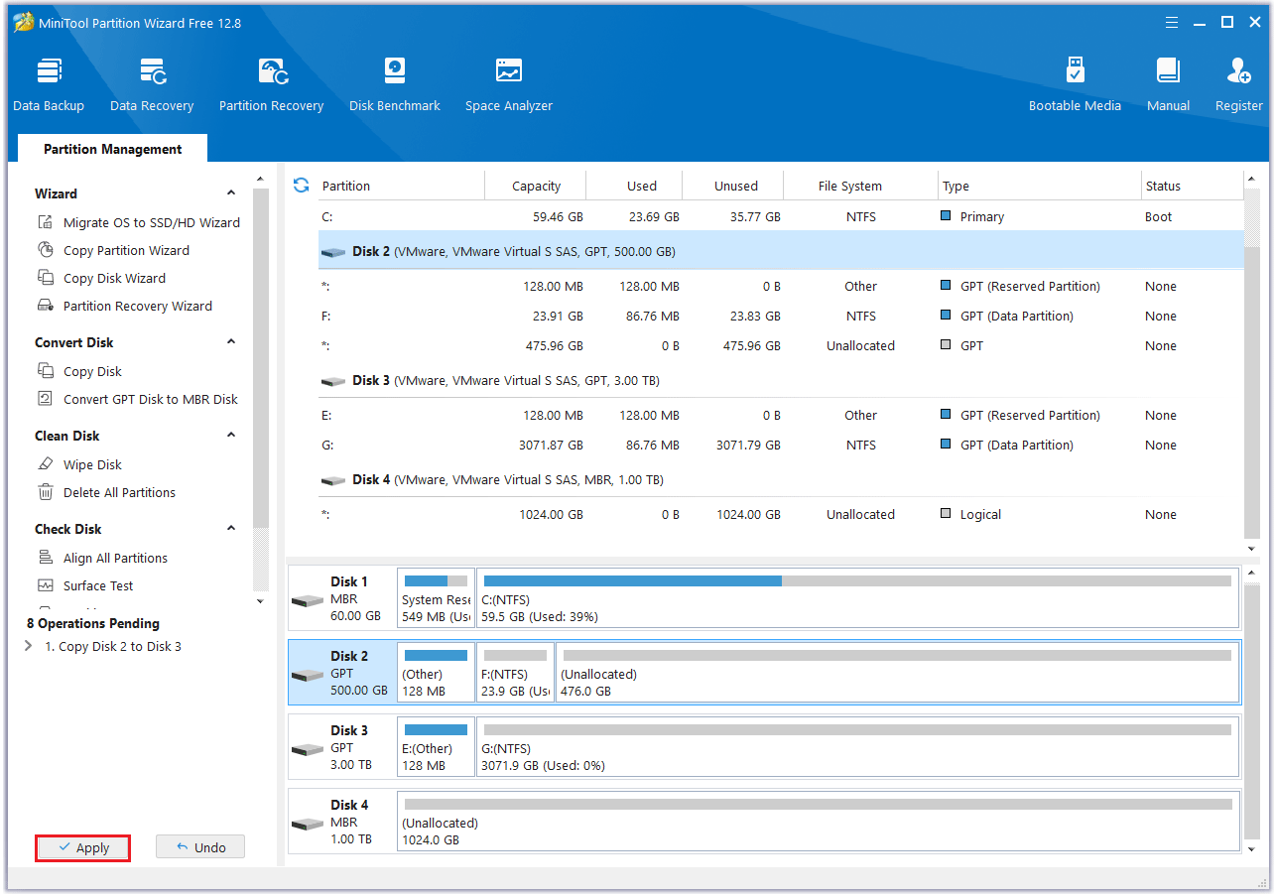Image resolution: width=1275 pixels, height=896 pixels.
Task: Click disk map scroll down arrow
Action: click(1252, 849)
